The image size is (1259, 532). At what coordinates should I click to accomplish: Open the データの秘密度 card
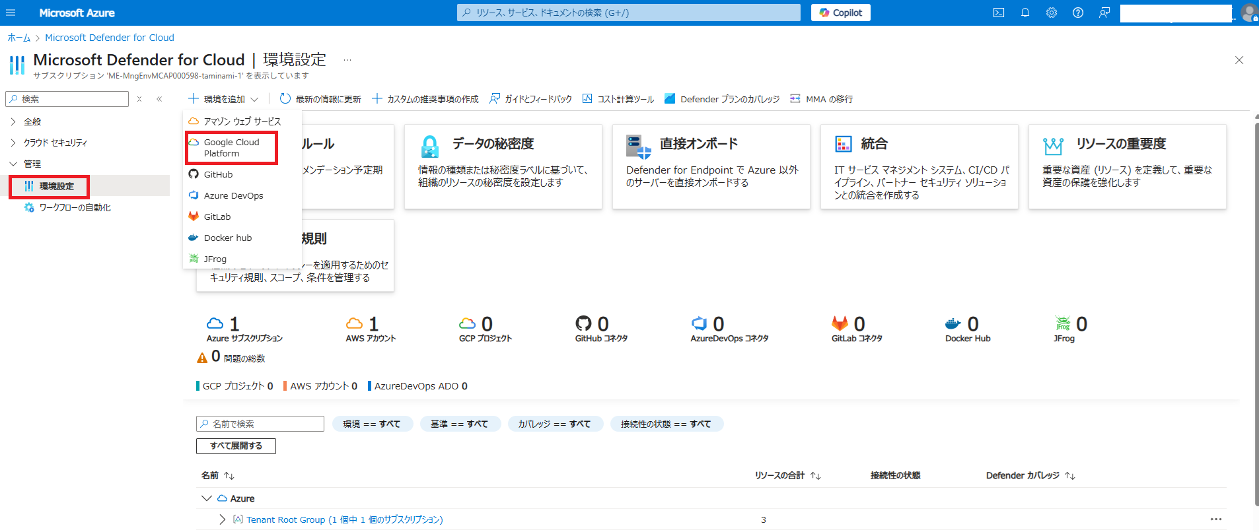503,167
